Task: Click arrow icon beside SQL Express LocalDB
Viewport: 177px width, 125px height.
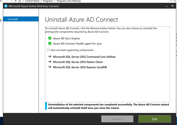Action: tap(50, 67)
